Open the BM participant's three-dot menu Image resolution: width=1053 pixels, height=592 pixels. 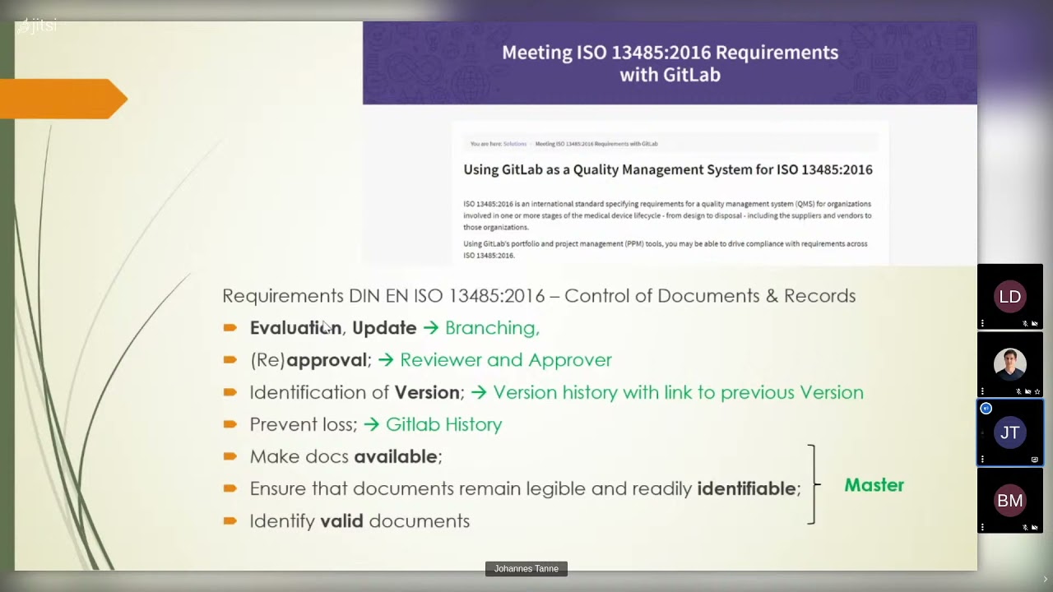pos(982,527)
